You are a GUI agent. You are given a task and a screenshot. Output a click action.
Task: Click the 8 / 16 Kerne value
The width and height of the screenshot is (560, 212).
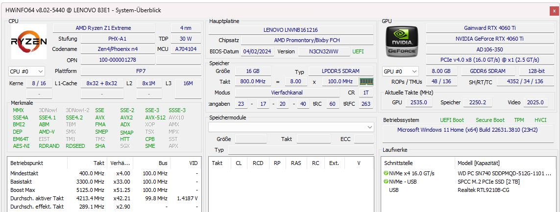click(x=39, y=83)
